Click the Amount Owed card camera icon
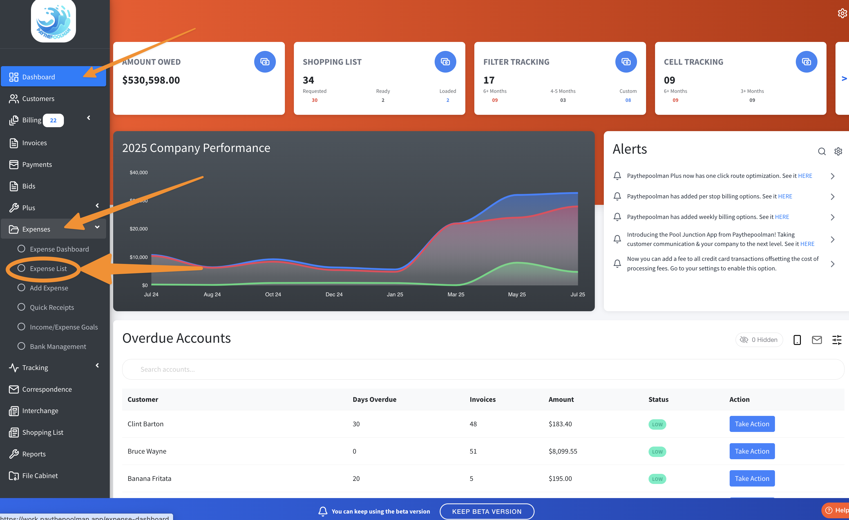 tap(265, 62)
